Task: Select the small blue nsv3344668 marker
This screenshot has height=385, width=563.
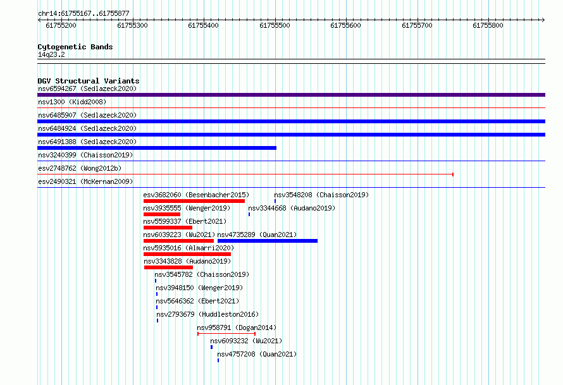Action: tap(249, 214)
